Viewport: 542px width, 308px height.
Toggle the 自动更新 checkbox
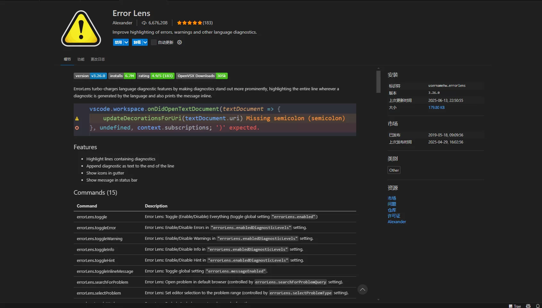[x=154, y=42]
